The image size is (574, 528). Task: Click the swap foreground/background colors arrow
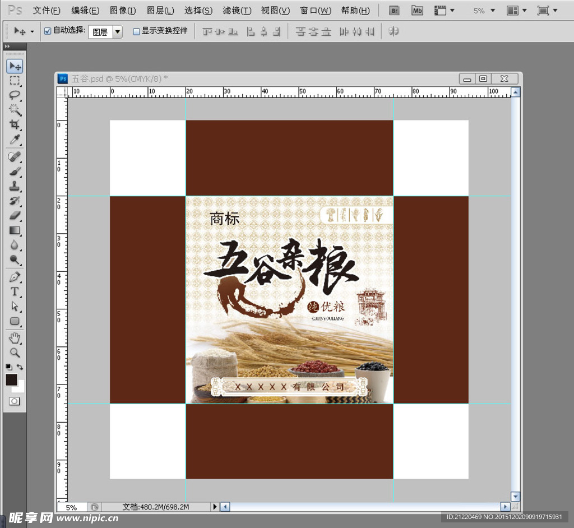click(x=21, y=367)
